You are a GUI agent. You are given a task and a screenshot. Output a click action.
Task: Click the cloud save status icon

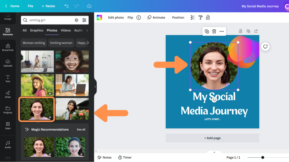(89, 6)
